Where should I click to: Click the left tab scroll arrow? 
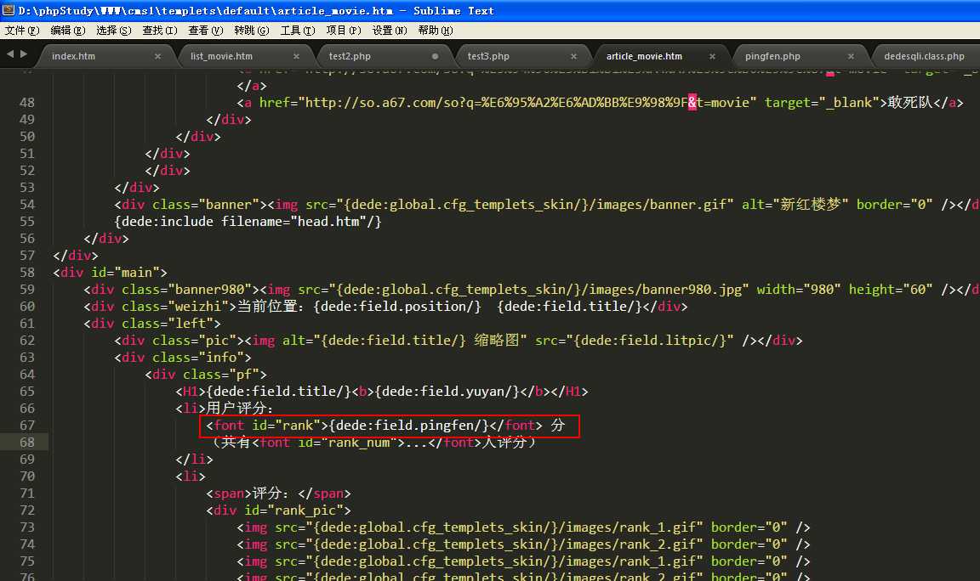coord(10,54)
